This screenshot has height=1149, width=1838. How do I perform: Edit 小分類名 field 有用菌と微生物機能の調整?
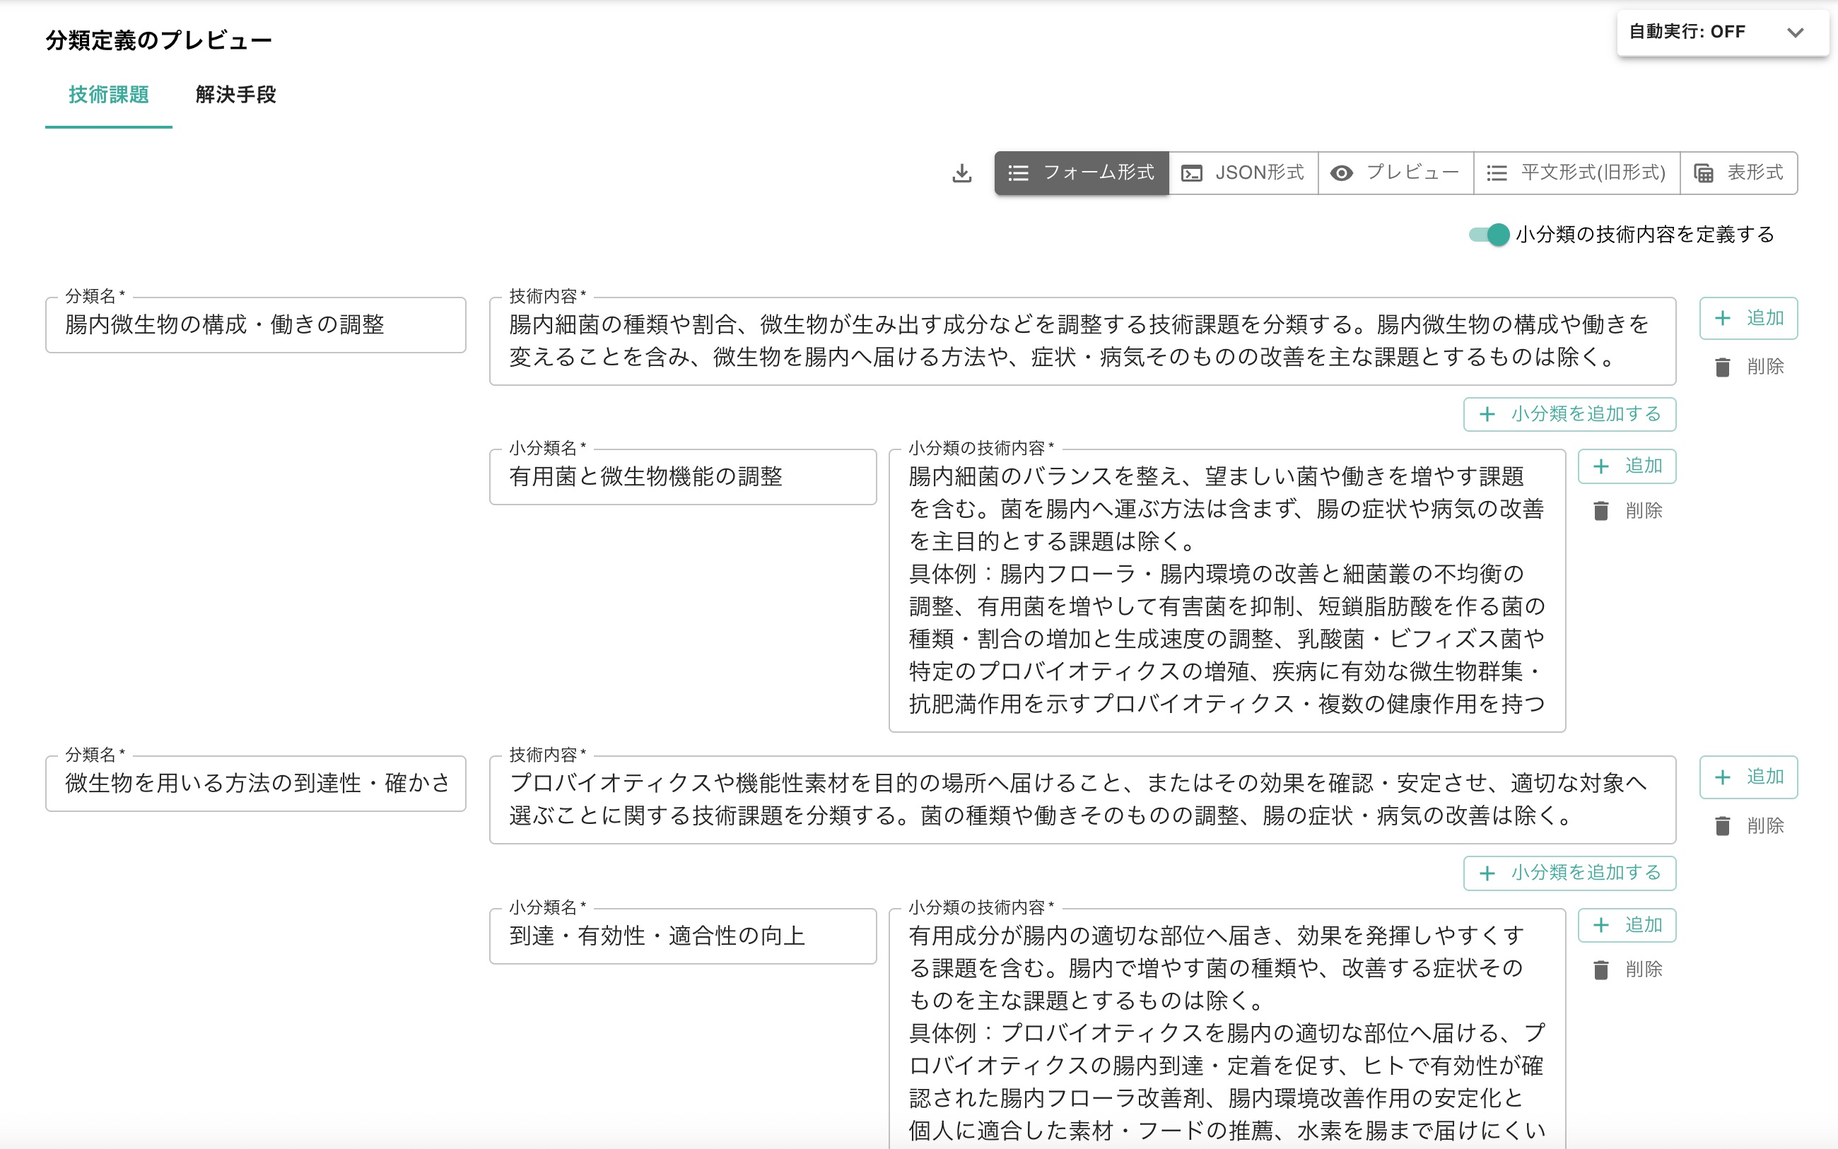pos(683,477)
